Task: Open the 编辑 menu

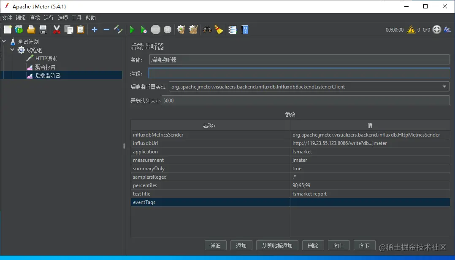Action: coord(21,18)
